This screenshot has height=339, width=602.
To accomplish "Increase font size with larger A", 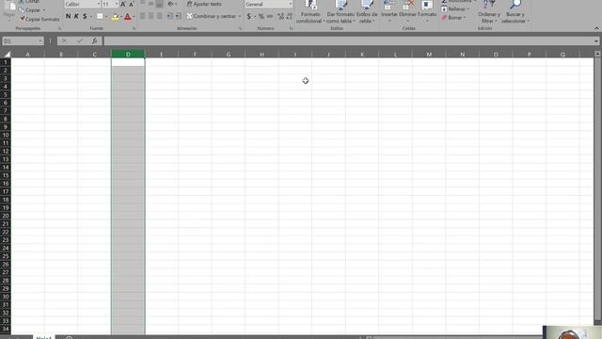I will 123,4.
